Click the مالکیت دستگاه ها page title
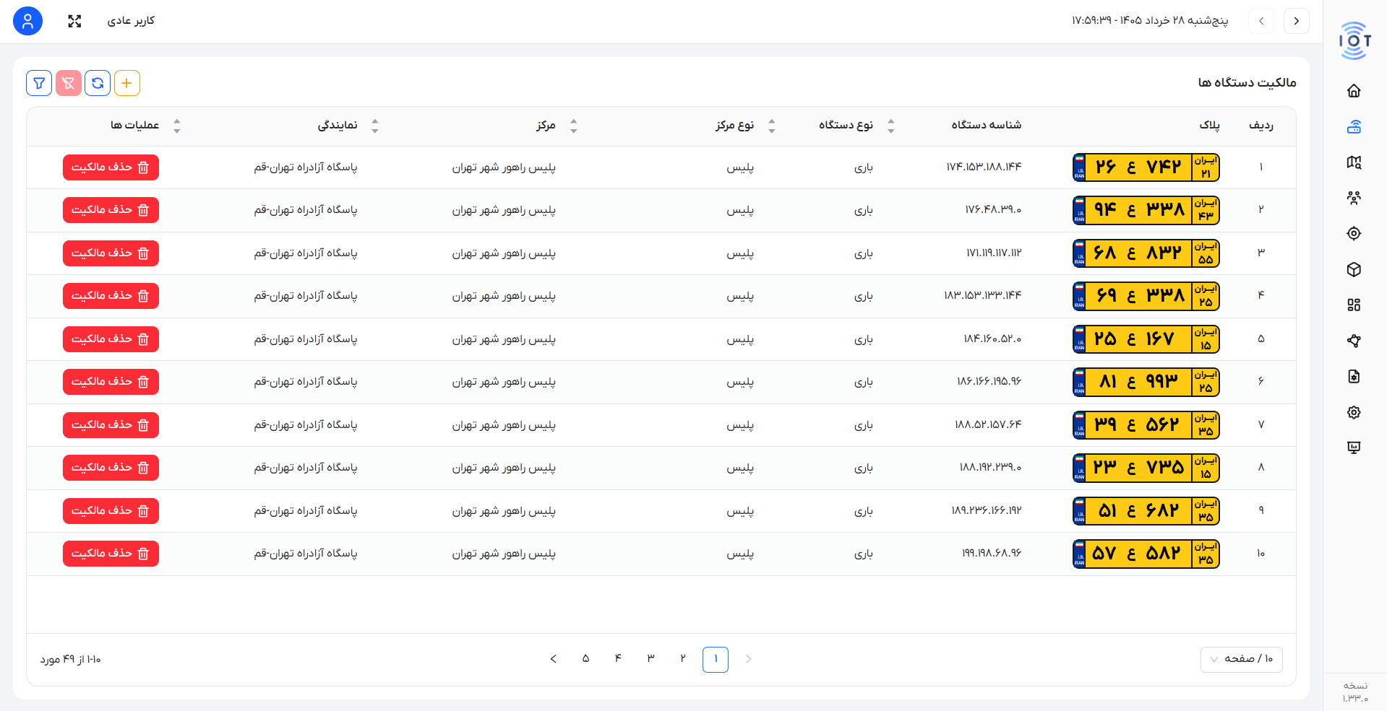The height and width of the screenshot is (711, 1387). click(1247, 83)
